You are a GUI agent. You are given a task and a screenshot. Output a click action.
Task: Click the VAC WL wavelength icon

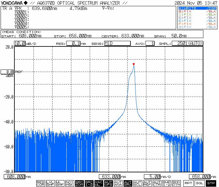point(99,183)
